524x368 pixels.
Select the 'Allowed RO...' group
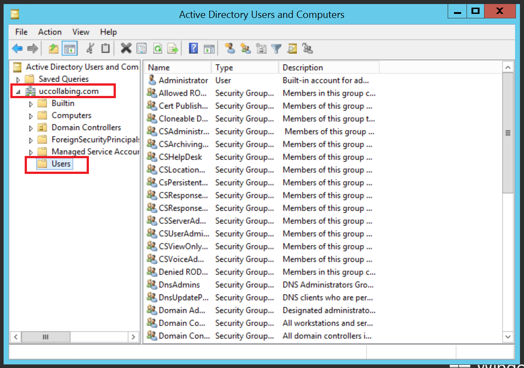click(x=262, y=93)
